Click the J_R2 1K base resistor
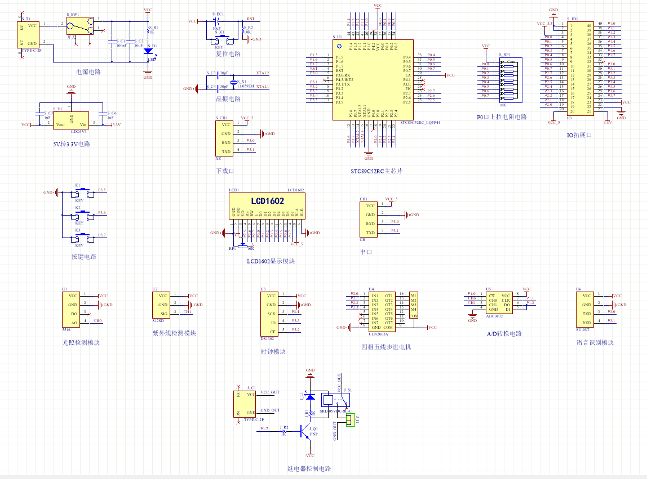 click(284, 431)
